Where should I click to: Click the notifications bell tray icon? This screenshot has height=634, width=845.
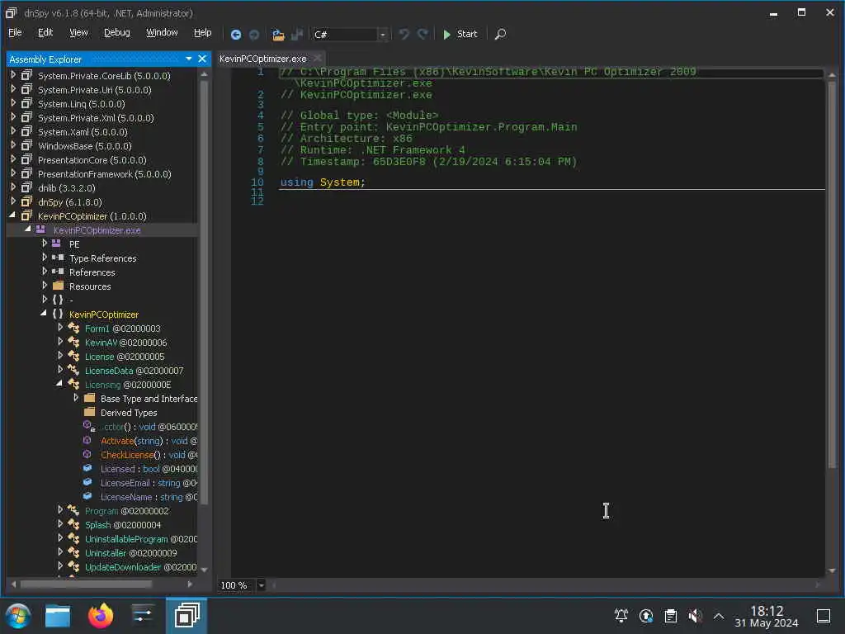pyautogui.click(x=621, y=615)
